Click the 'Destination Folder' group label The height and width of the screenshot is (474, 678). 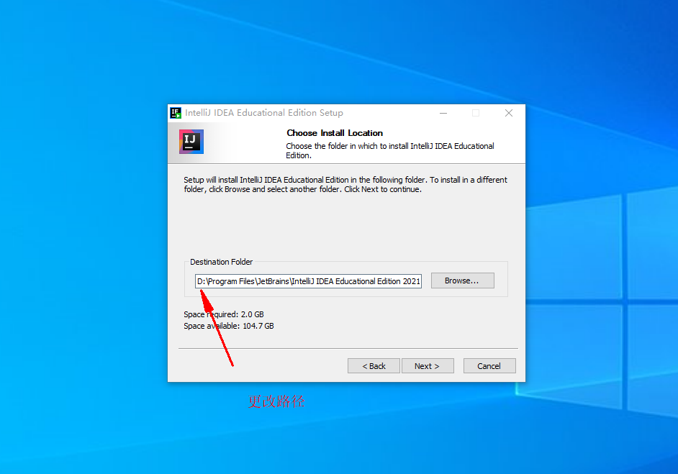tap(222, 262)
